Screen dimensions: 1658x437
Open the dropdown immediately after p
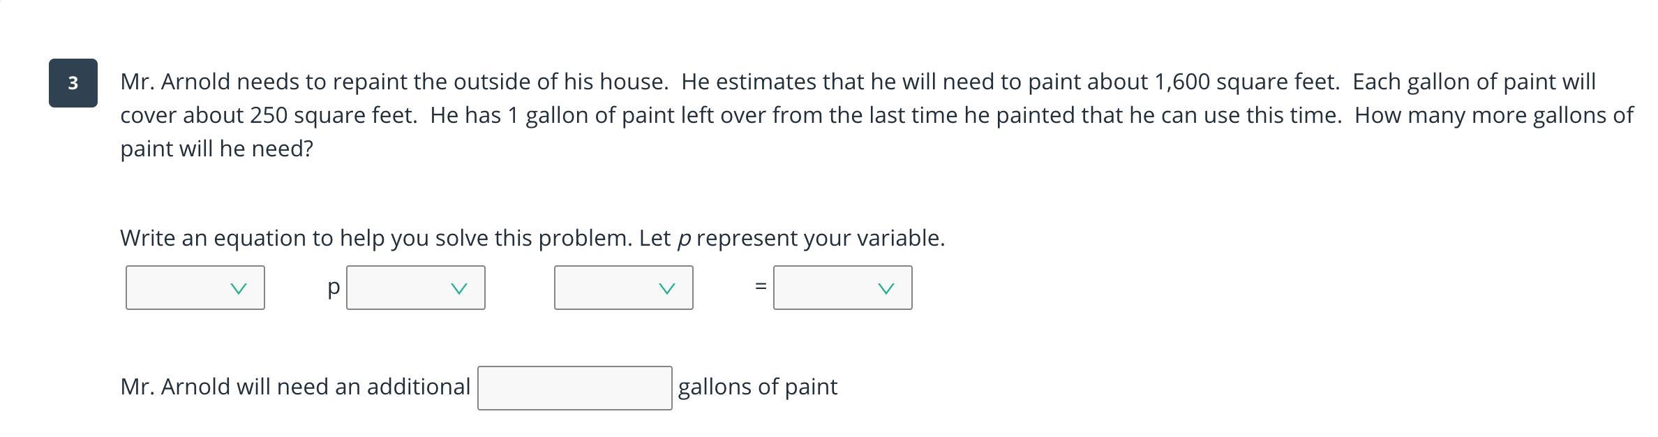(x=415, y=288)
